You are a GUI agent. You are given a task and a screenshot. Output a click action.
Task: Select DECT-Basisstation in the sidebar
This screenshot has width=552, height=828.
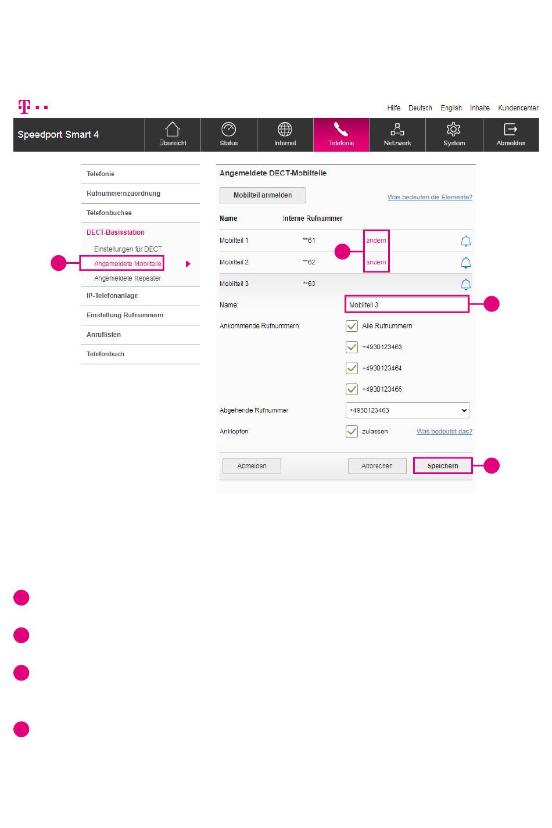click(116, 232)
